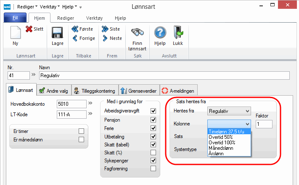The image size is (299, 185).
Task: Enable the Er timer checkbox
Action: (x=82, y=131)
